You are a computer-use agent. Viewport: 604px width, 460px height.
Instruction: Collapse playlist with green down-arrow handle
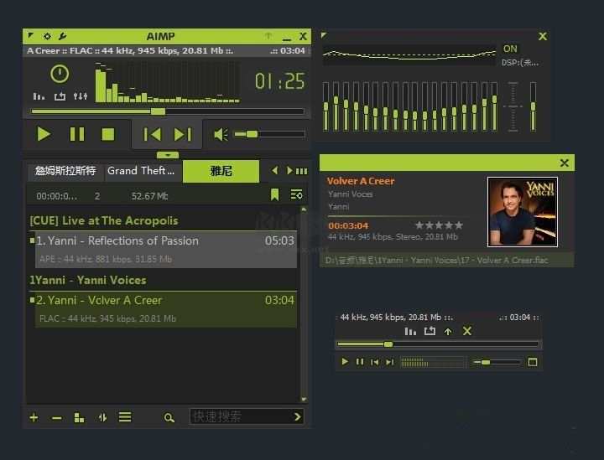click(168, 155)
